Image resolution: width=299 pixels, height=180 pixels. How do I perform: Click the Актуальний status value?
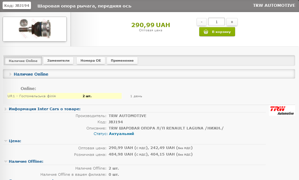click(121, 134)
